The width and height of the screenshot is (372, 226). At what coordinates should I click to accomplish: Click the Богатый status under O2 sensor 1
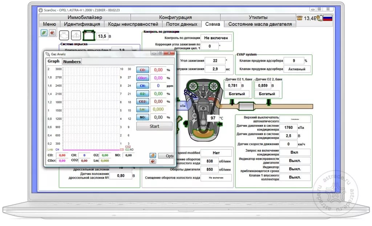click(237, 94)
